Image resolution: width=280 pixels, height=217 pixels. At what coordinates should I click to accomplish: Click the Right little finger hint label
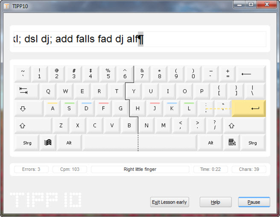click(x=140, y=169)
